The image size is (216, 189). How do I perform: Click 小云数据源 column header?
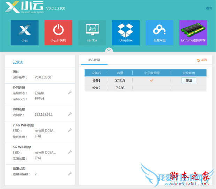(x=152, y=73)
